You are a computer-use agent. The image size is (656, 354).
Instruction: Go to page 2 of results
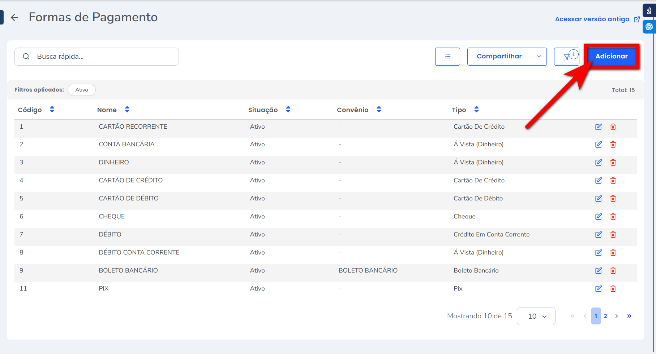tap(605, 316)
